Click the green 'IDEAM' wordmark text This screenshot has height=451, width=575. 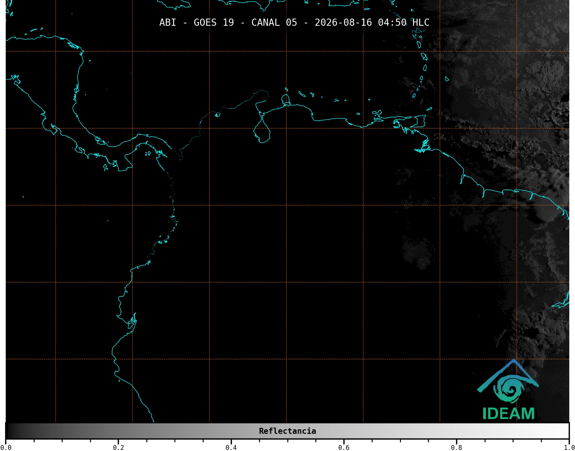tap(509, 414)
